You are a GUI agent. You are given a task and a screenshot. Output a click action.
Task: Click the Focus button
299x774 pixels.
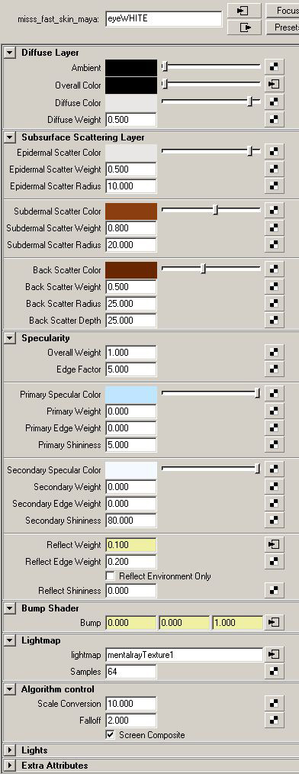pos(283,11)
